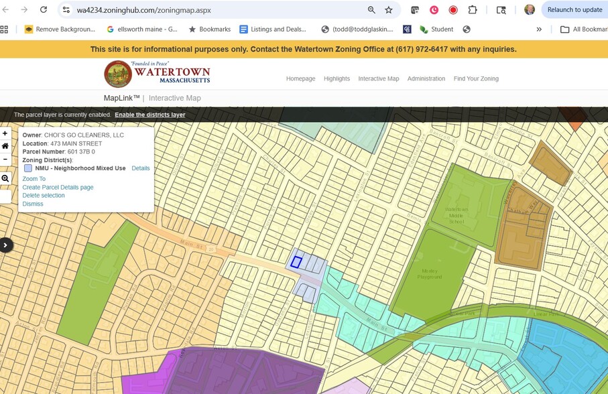The width and height of the screenshot is (608, 394).
Task: Zoom out with the map minus button
Action: click(5, 159)
